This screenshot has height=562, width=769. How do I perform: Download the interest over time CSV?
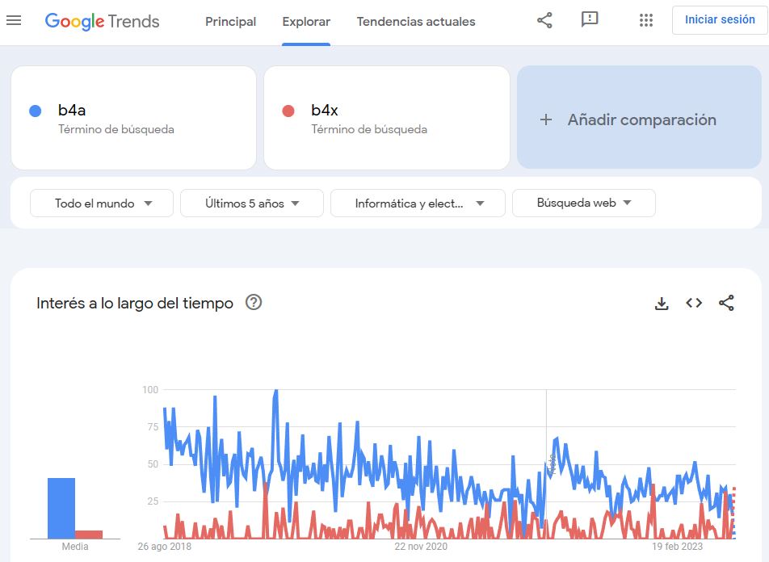coord(662,304)
